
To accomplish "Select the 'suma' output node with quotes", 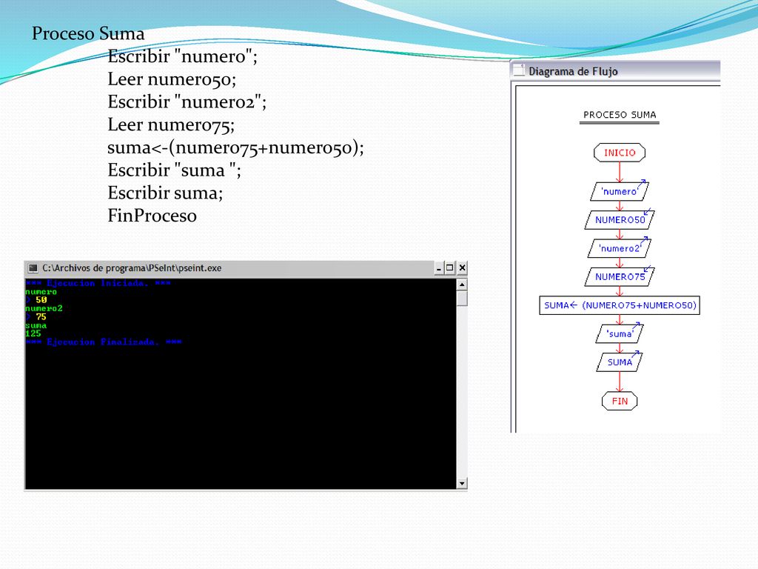I will pyautogui.click(x=620, y=334).
